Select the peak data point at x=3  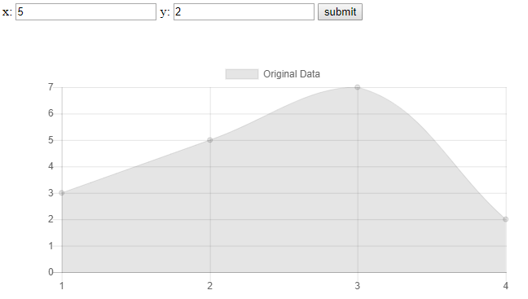(358, 87)
